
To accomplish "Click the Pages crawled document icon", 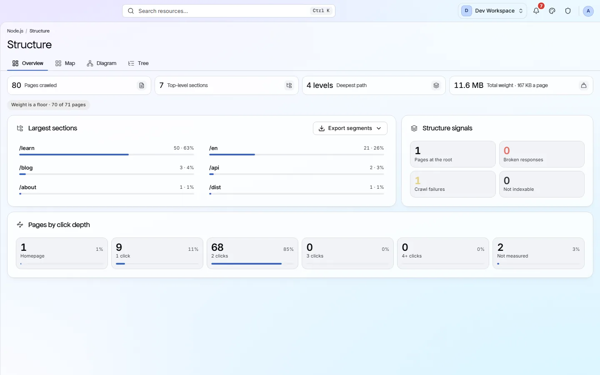I will 142,85.
